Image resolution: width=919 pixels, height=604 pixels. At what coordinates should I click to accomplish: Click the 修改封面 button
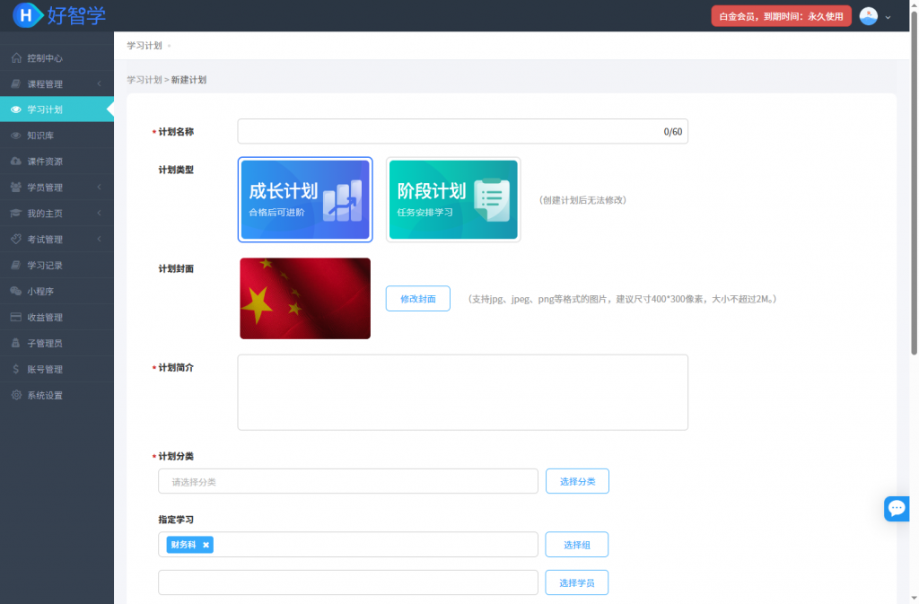pyautogui.click(x=418, y=299)
